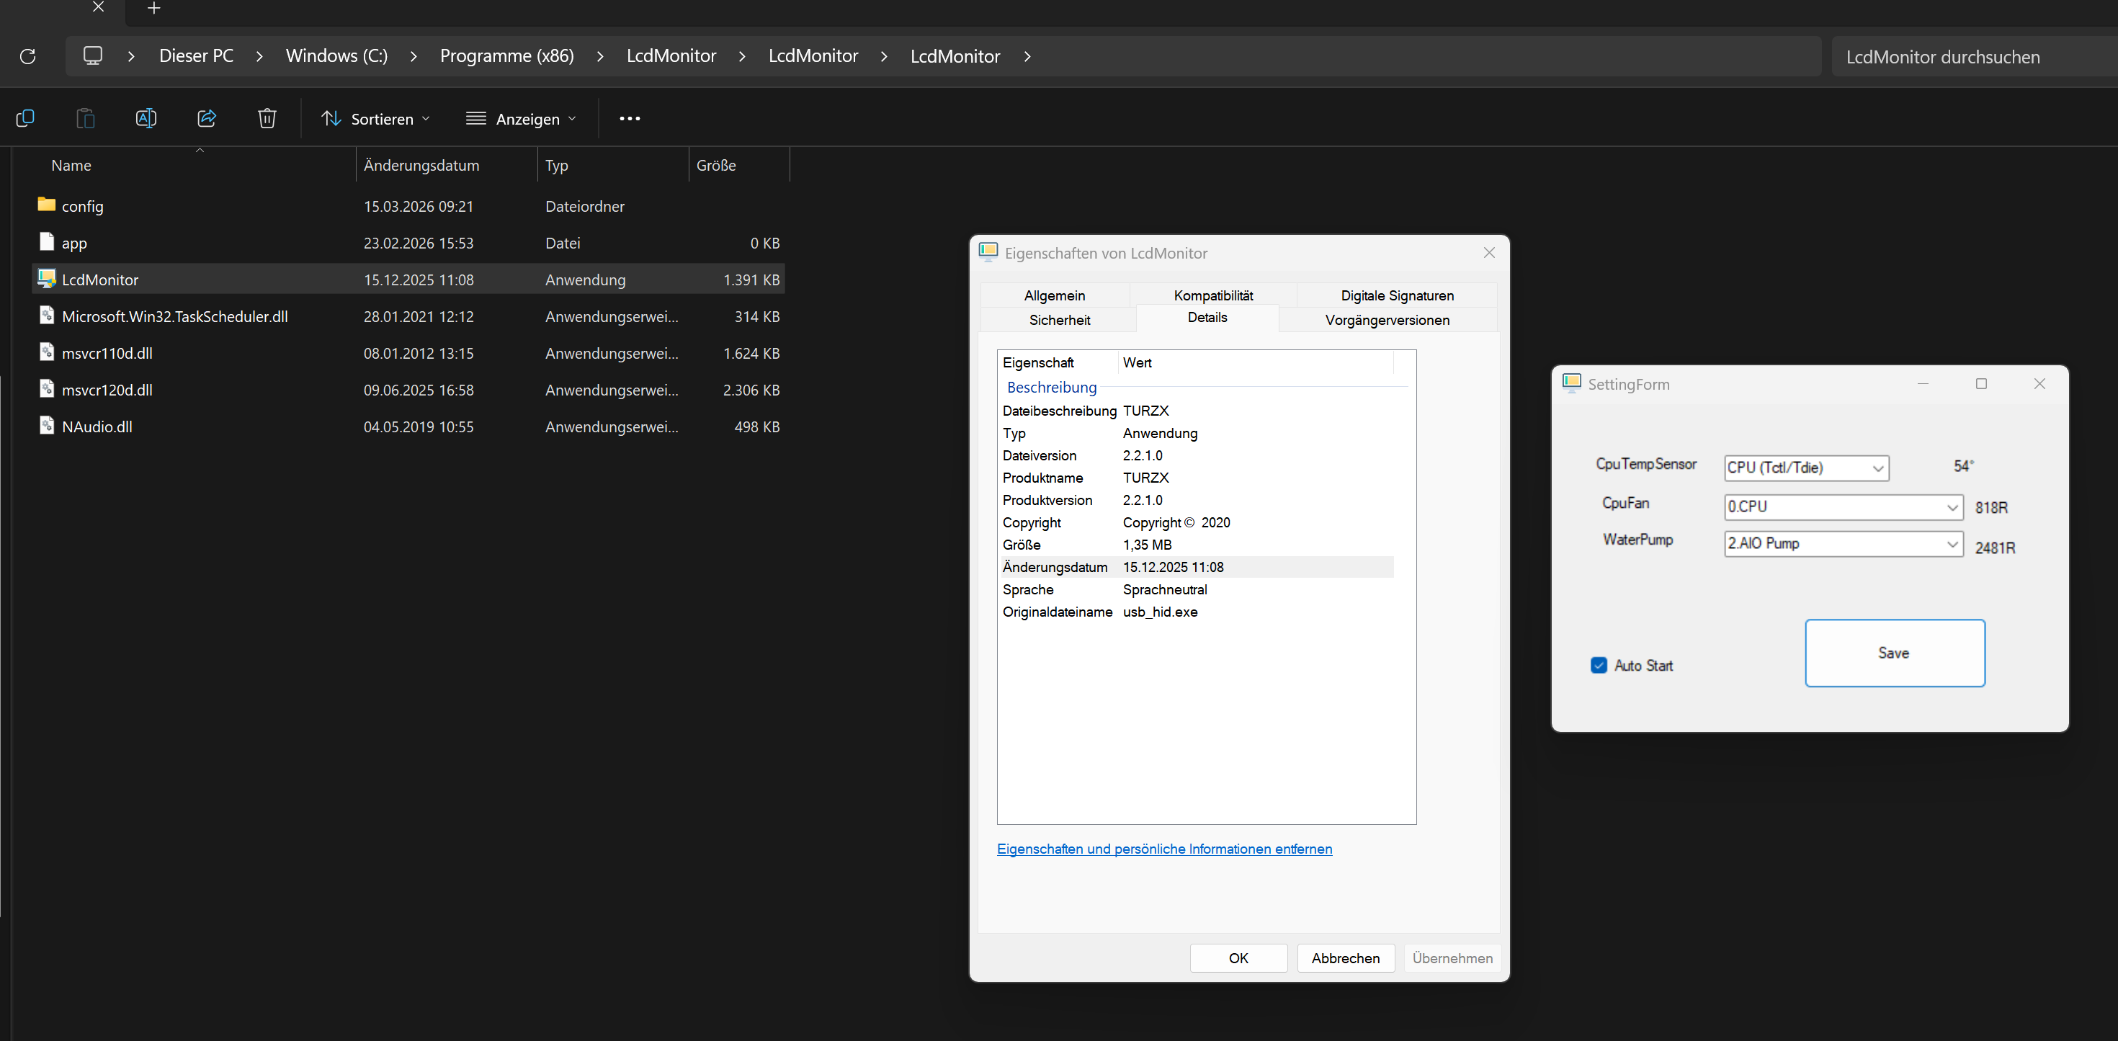The height and width of the screenshot is (1041, 2118).
Task: Open the Sortieren menu
Action: click(x=376, y=118)
